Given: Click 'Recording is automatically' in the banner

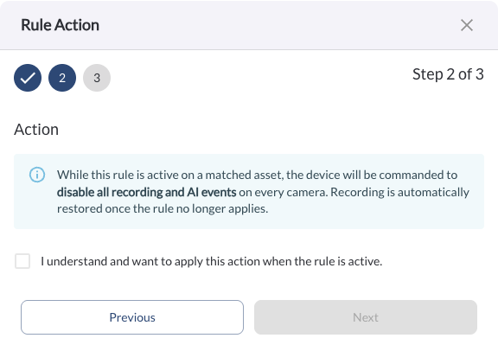Looking at the screenshot, I should pyautogui.click(x=399, y=192).
